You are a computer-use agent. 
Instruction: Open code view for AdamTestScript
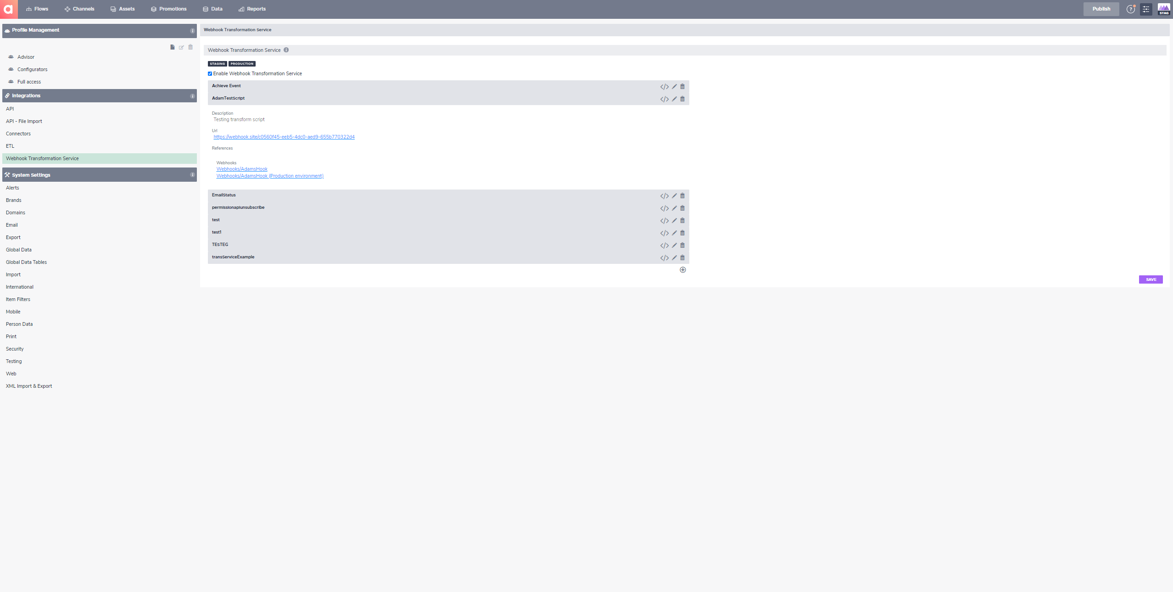(664, 99)
